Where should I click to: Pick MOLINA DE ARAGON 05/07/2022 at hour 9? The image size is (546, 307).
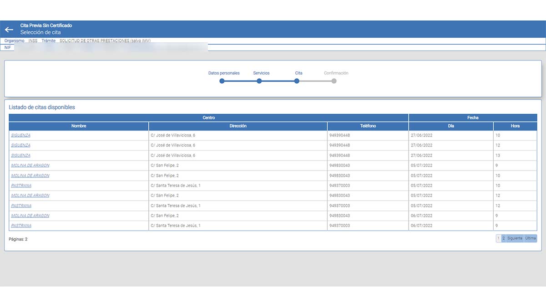click(30, 166)
